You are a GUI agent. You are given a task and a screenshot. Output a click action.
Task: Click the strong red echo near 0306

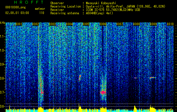coord(103,92)
